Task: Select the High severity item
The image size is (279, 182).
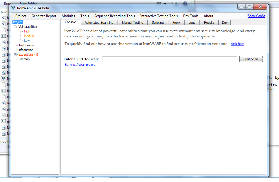Action: tap(27, 31)
